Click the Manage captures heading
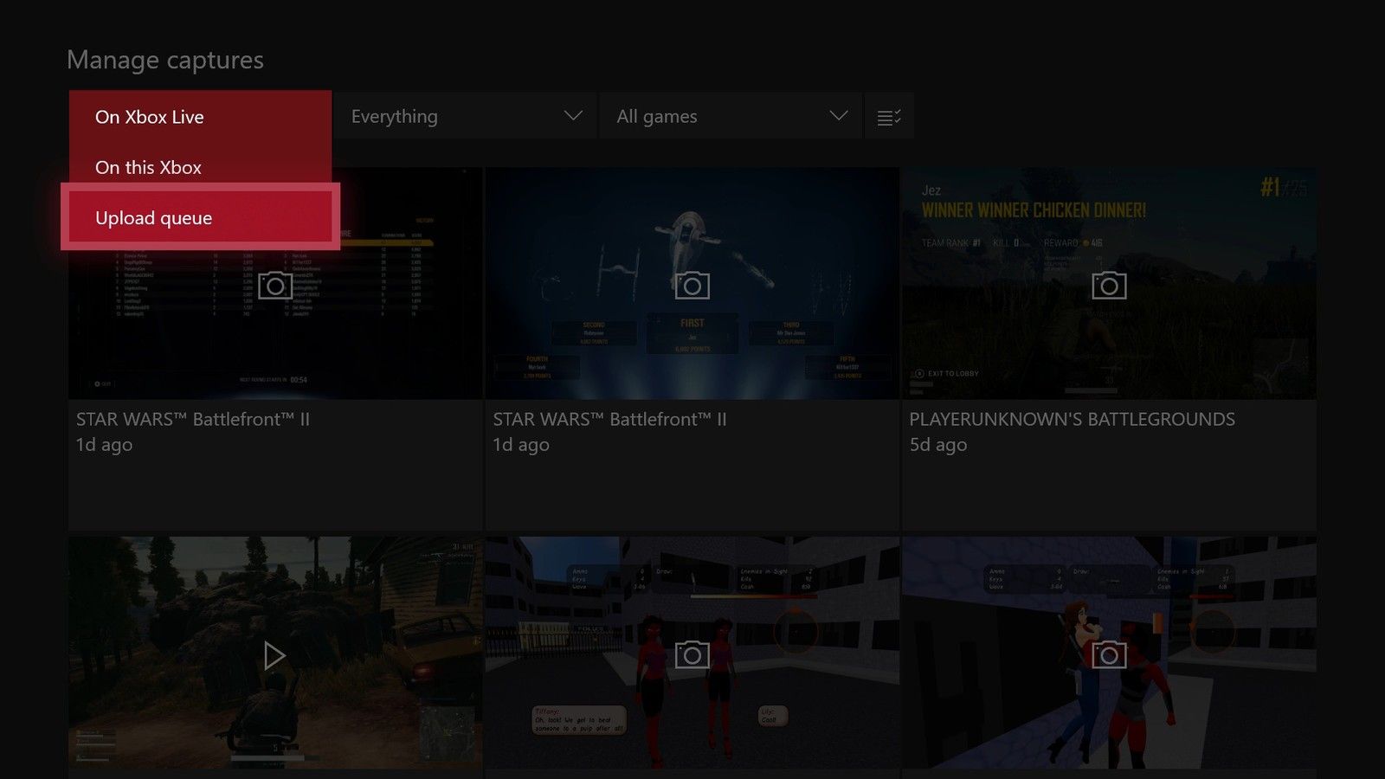Image resolution: width=1385 pixels, height=779 pixels. click(x=166, y=60)
